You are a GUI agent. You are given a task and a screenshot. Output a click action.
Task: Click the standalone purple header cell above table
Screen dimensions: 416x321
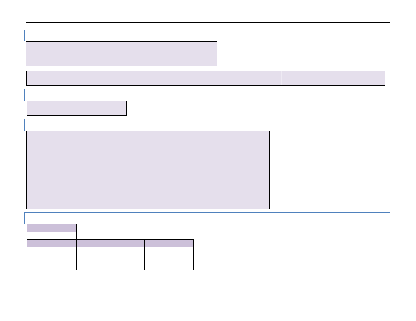point(52,228)
